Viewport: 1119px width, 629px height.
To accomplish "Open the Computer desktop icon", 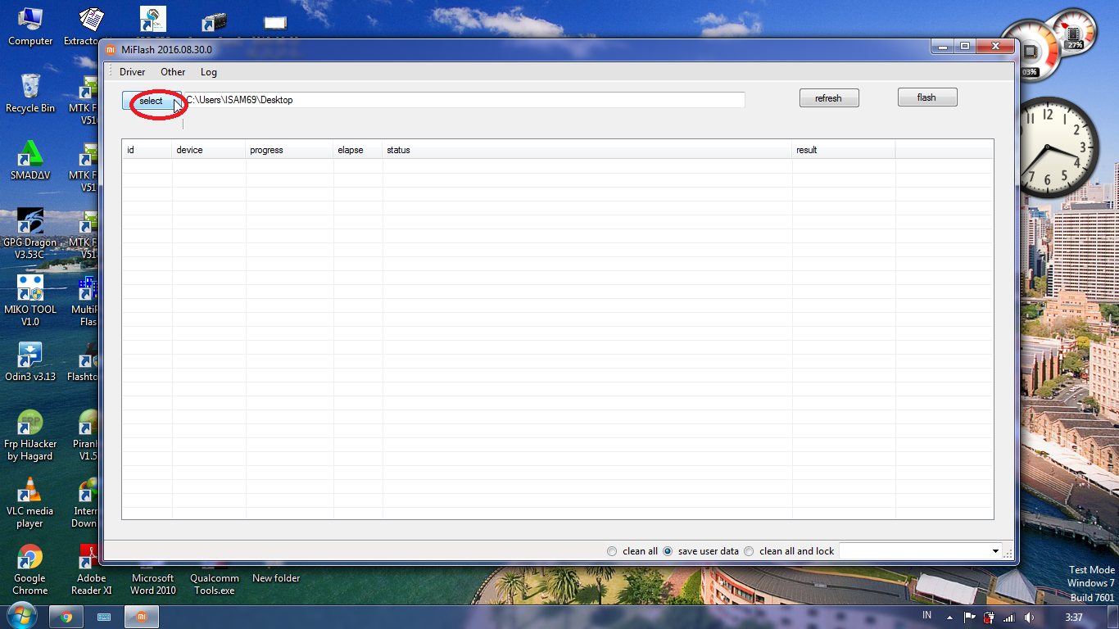I will coord(30,26).
